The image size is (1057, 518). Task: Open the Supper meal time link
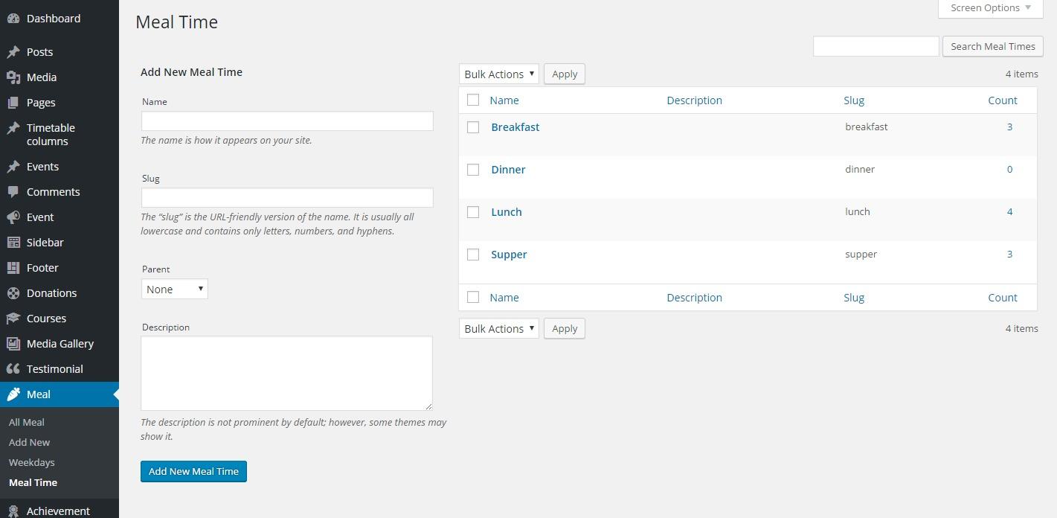coord(509,255)
